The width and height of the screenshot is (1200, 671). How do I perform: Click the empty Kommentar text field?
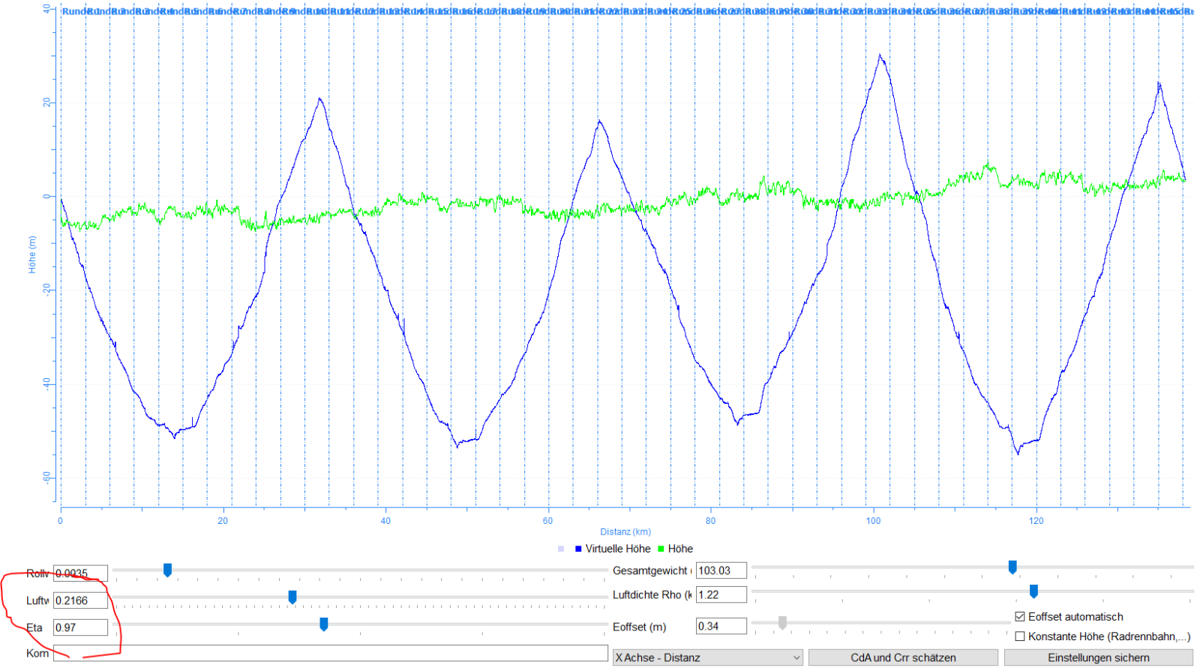330,653
